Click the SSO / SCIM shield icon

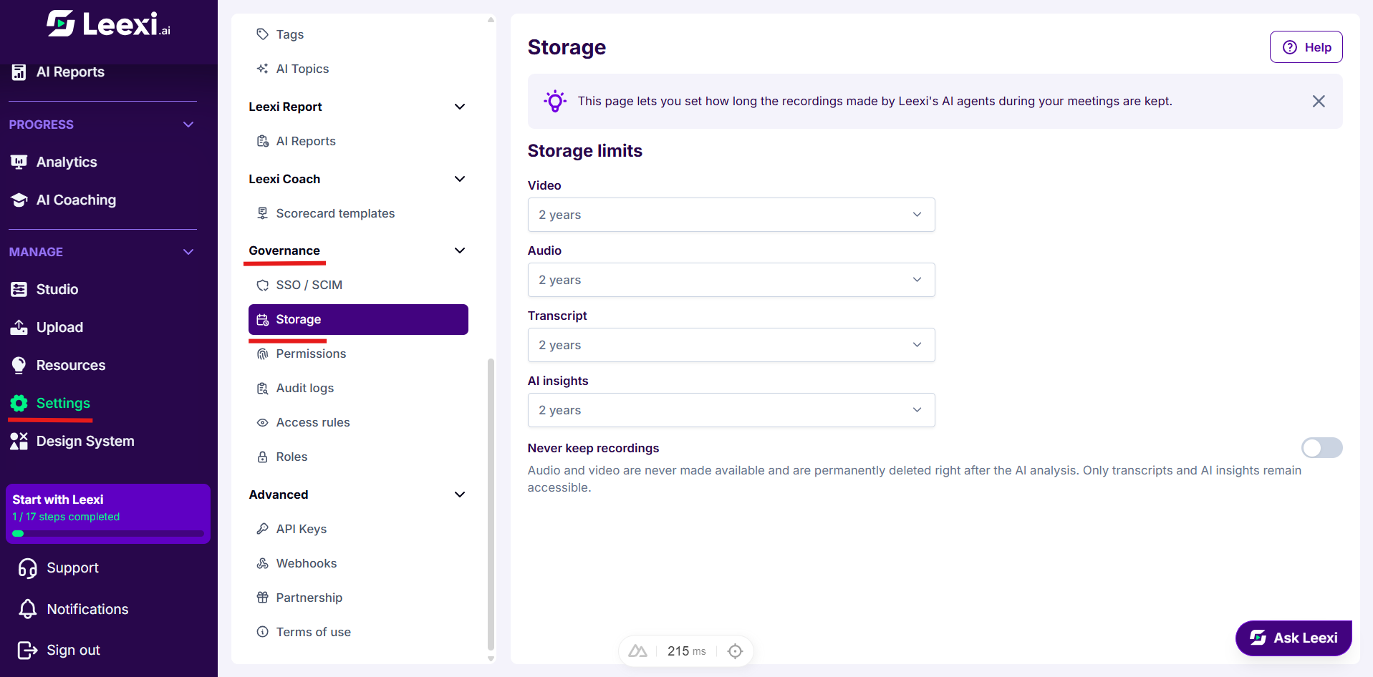point(263,285)
